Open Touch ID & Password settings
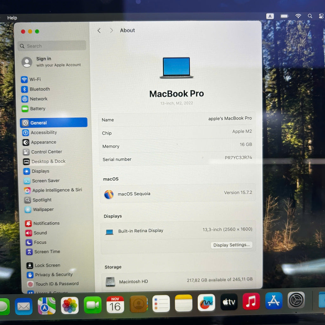Screen dimensions: 325x325 coord(57,284)
